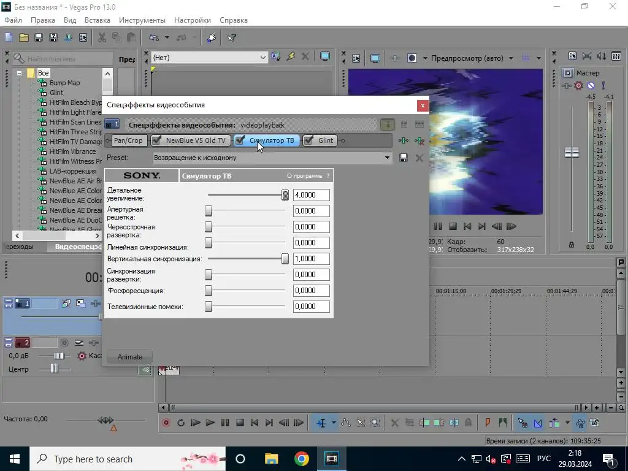Play the timeline from the transport bar
The height and width of the screenshot is (471, 628).
point(210,423)
